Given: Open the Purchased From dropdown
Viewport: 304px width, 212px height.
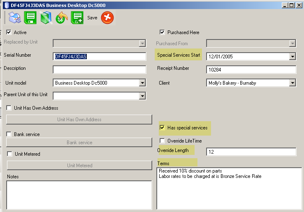Looking at the screenshot, I should pos(292,44).
